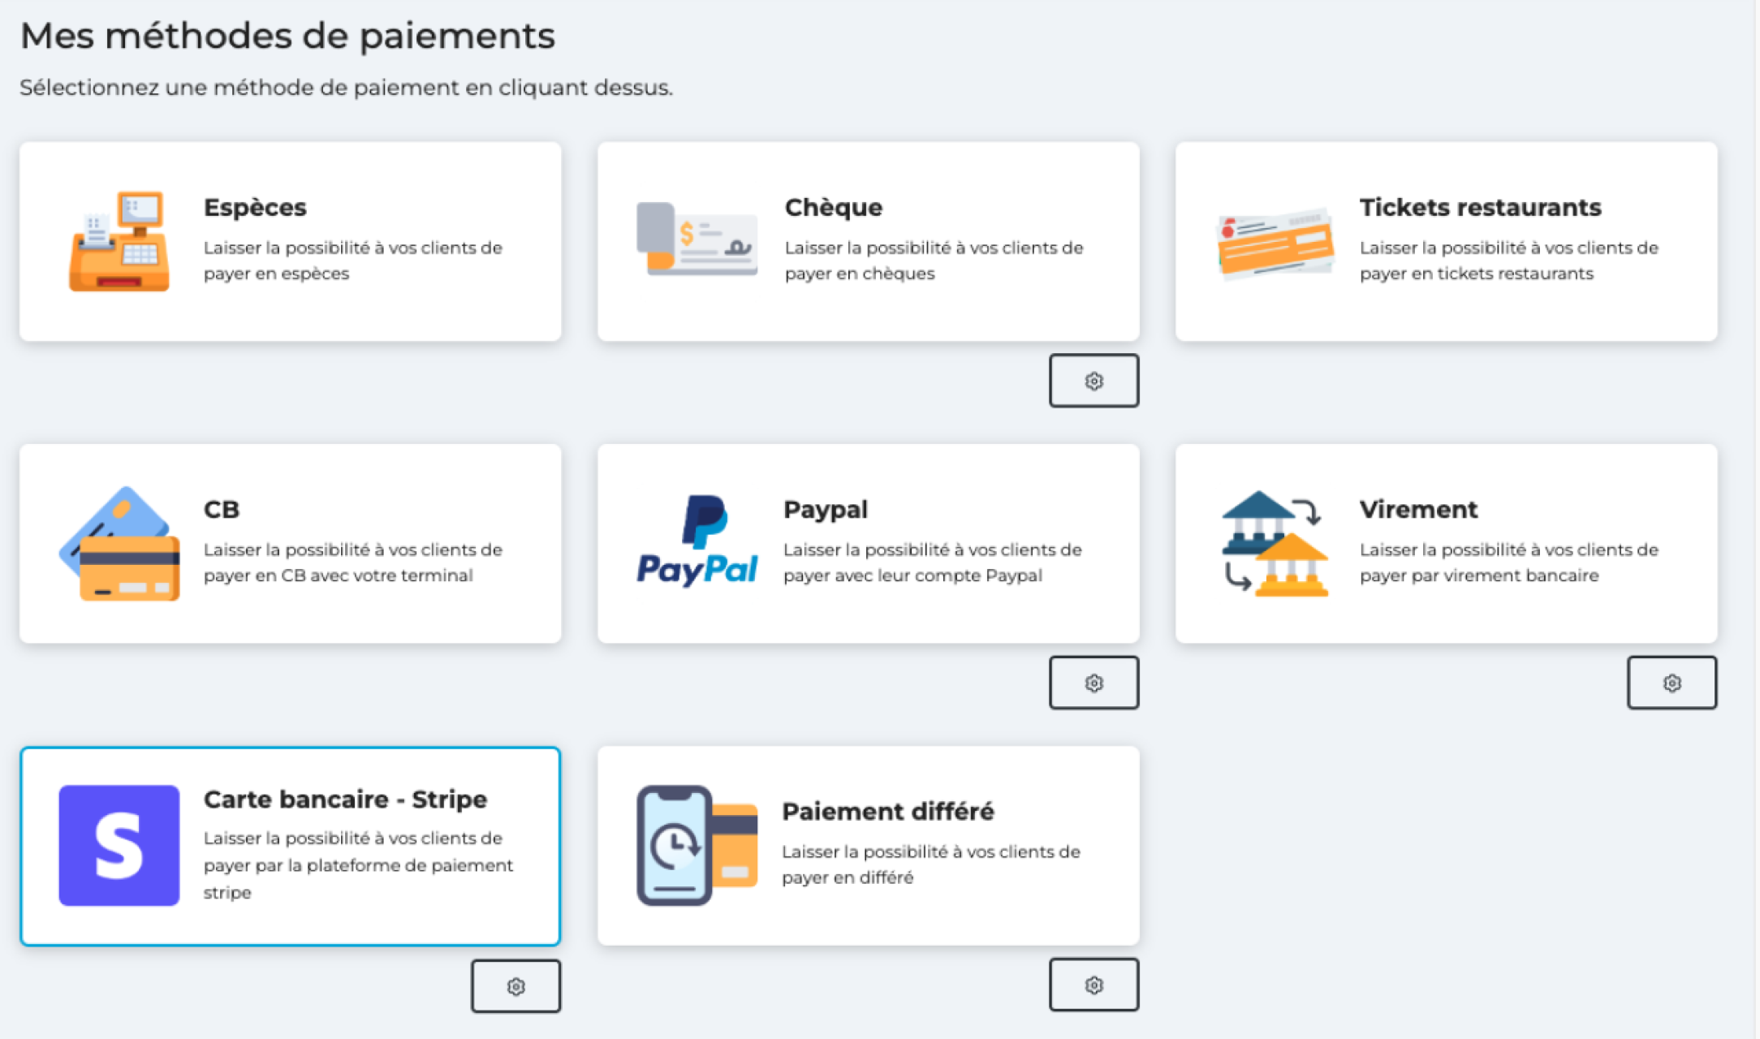Select the Tickets restaurants payment title
Image resolution: width=1760 pixels, height=1039 pixels.
pos(1480,207)
